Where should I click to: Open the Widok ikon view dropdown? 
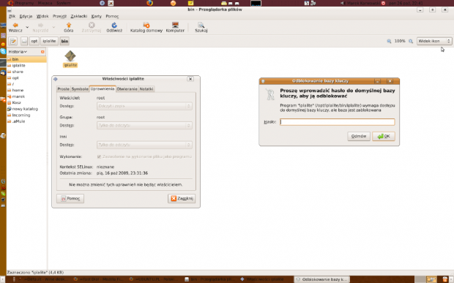pyautogui.click(x=434, y=41)
